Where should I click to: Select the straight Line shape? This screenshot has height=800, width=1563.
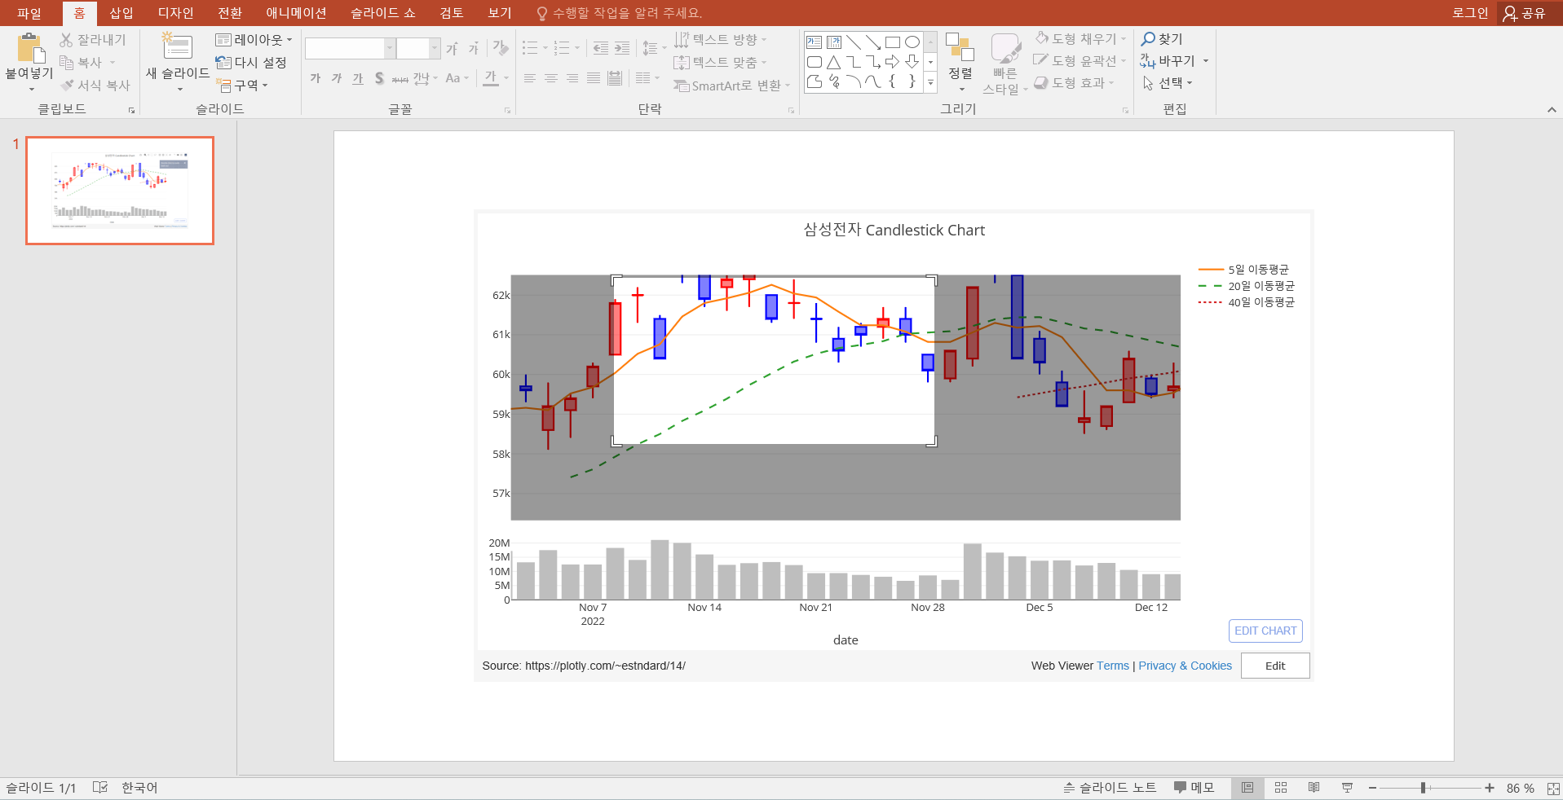point(854,42)
